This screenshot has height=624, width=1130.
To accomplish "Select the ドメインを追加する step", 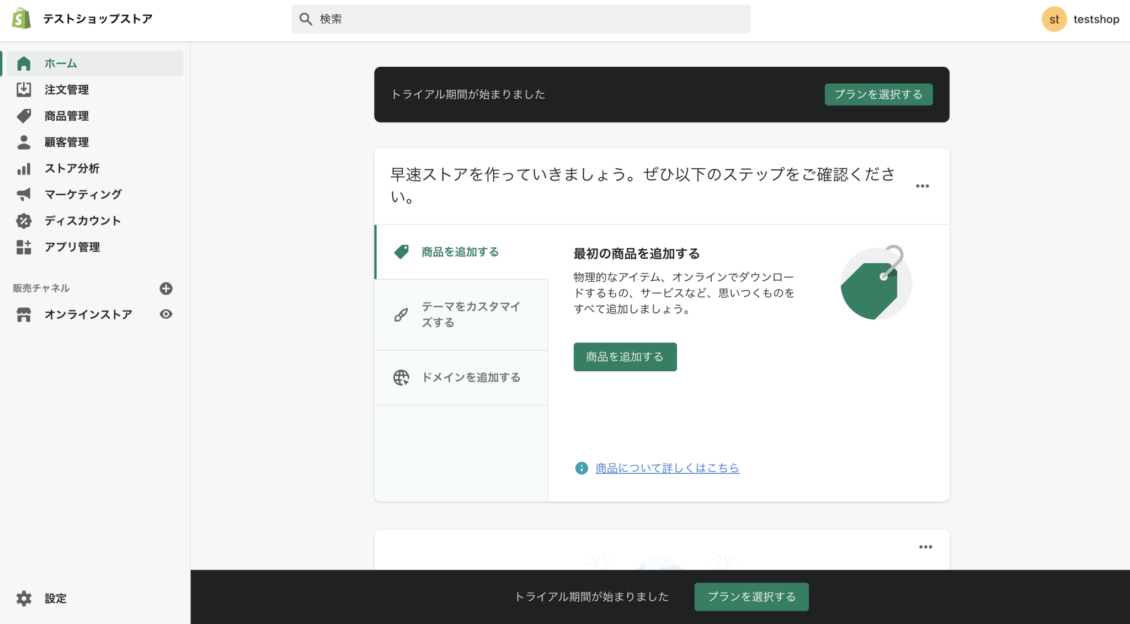I will click(470, 377).
